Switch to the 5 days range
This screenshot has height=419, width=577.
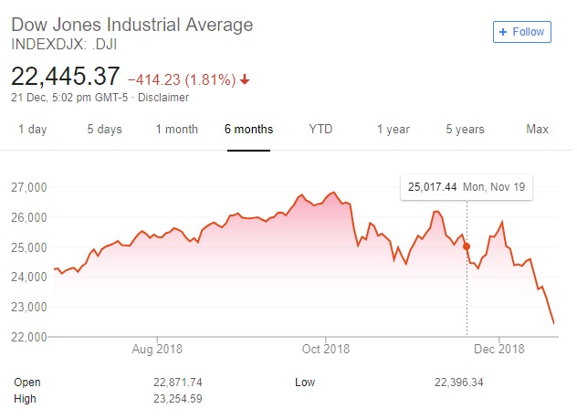tap(104, 130)
